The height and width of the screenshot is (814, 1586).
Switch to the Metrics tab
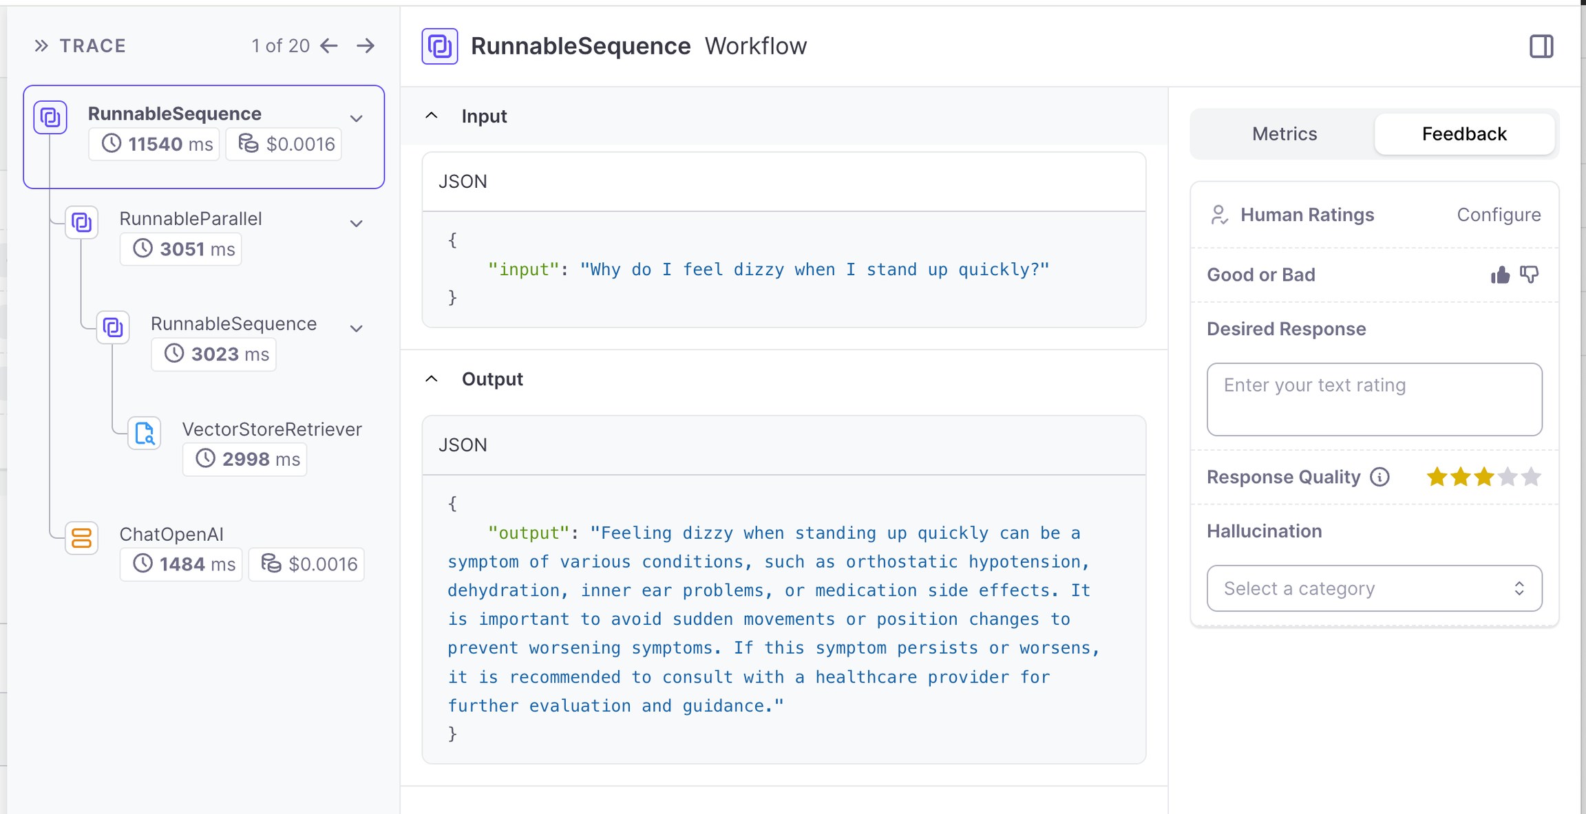pyautogui.click(x=1284, y=134)
